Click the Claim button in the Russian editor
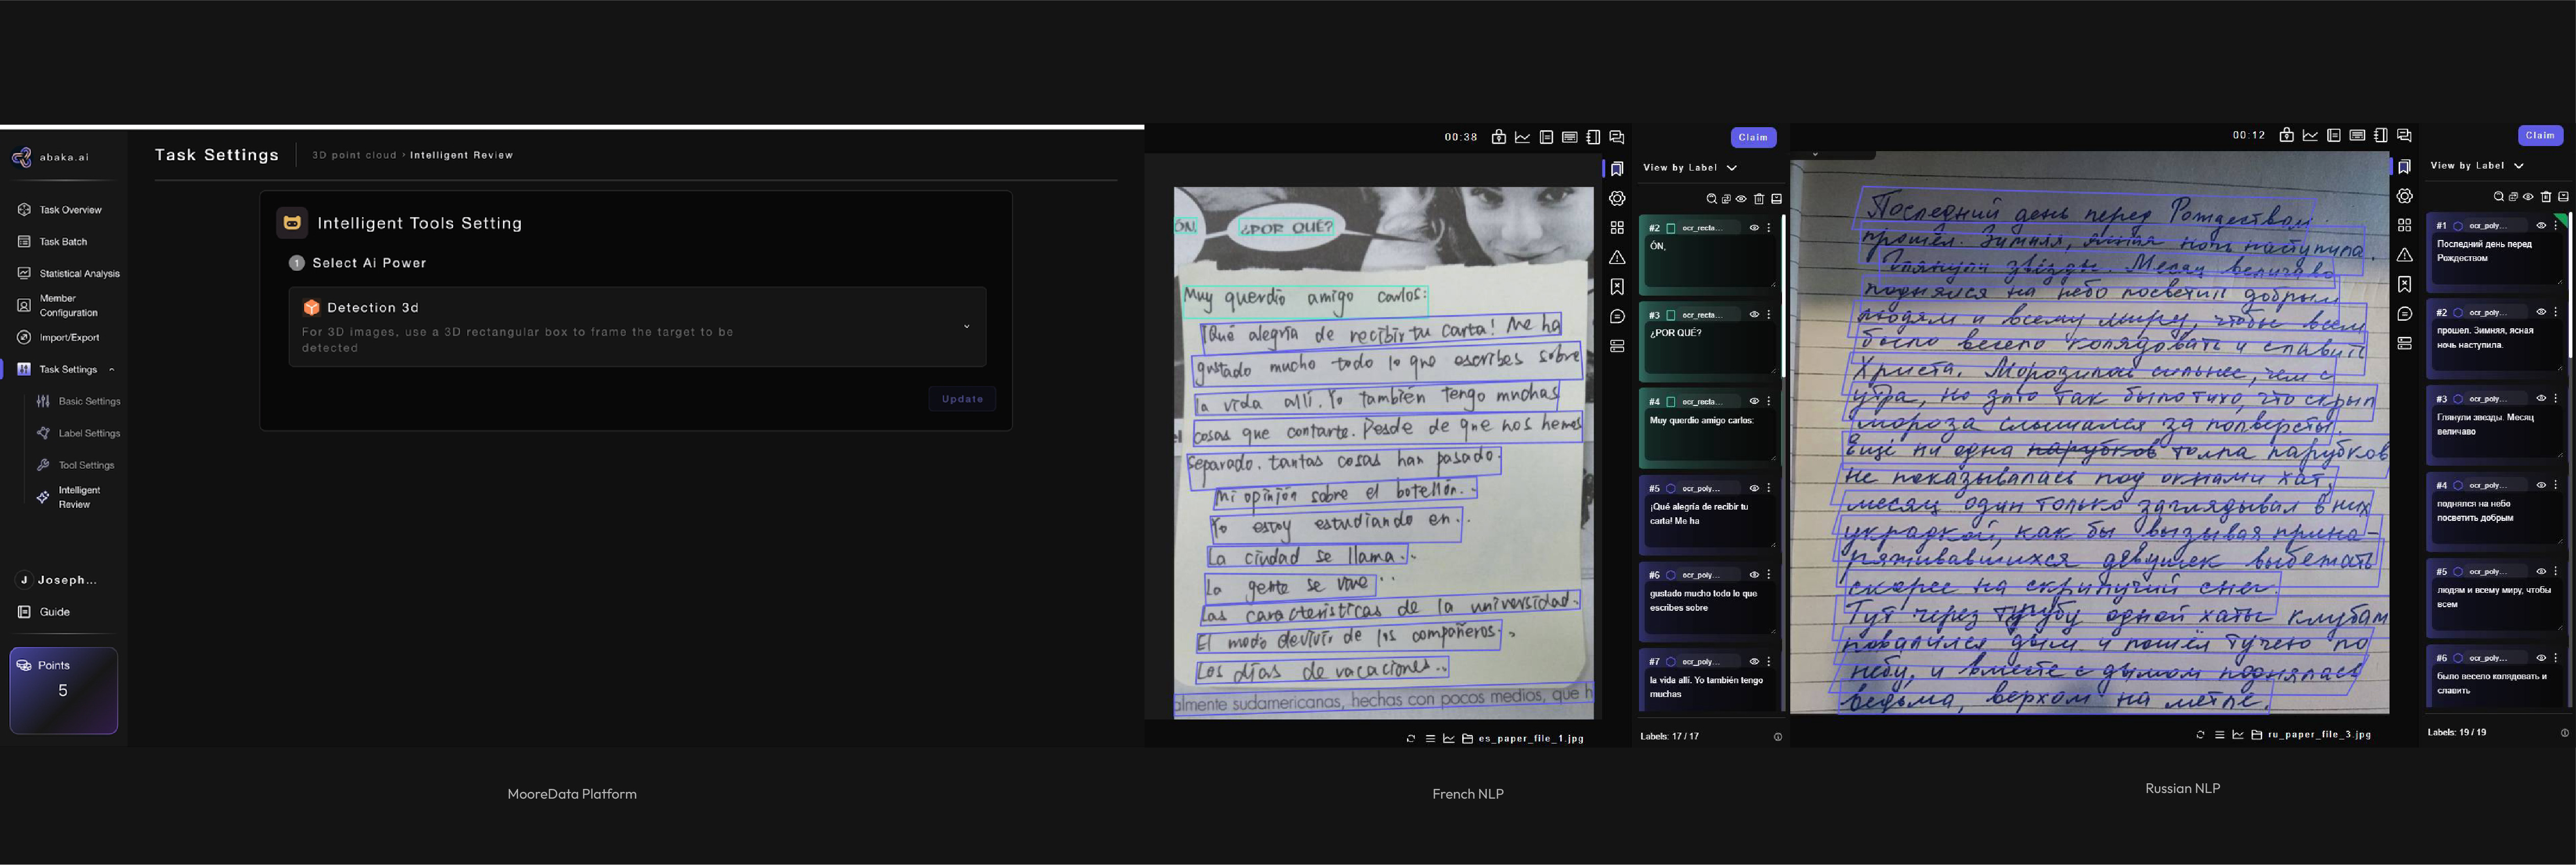The width and height of the screenshot is (2576, 865). click(x=2540, y=136)
